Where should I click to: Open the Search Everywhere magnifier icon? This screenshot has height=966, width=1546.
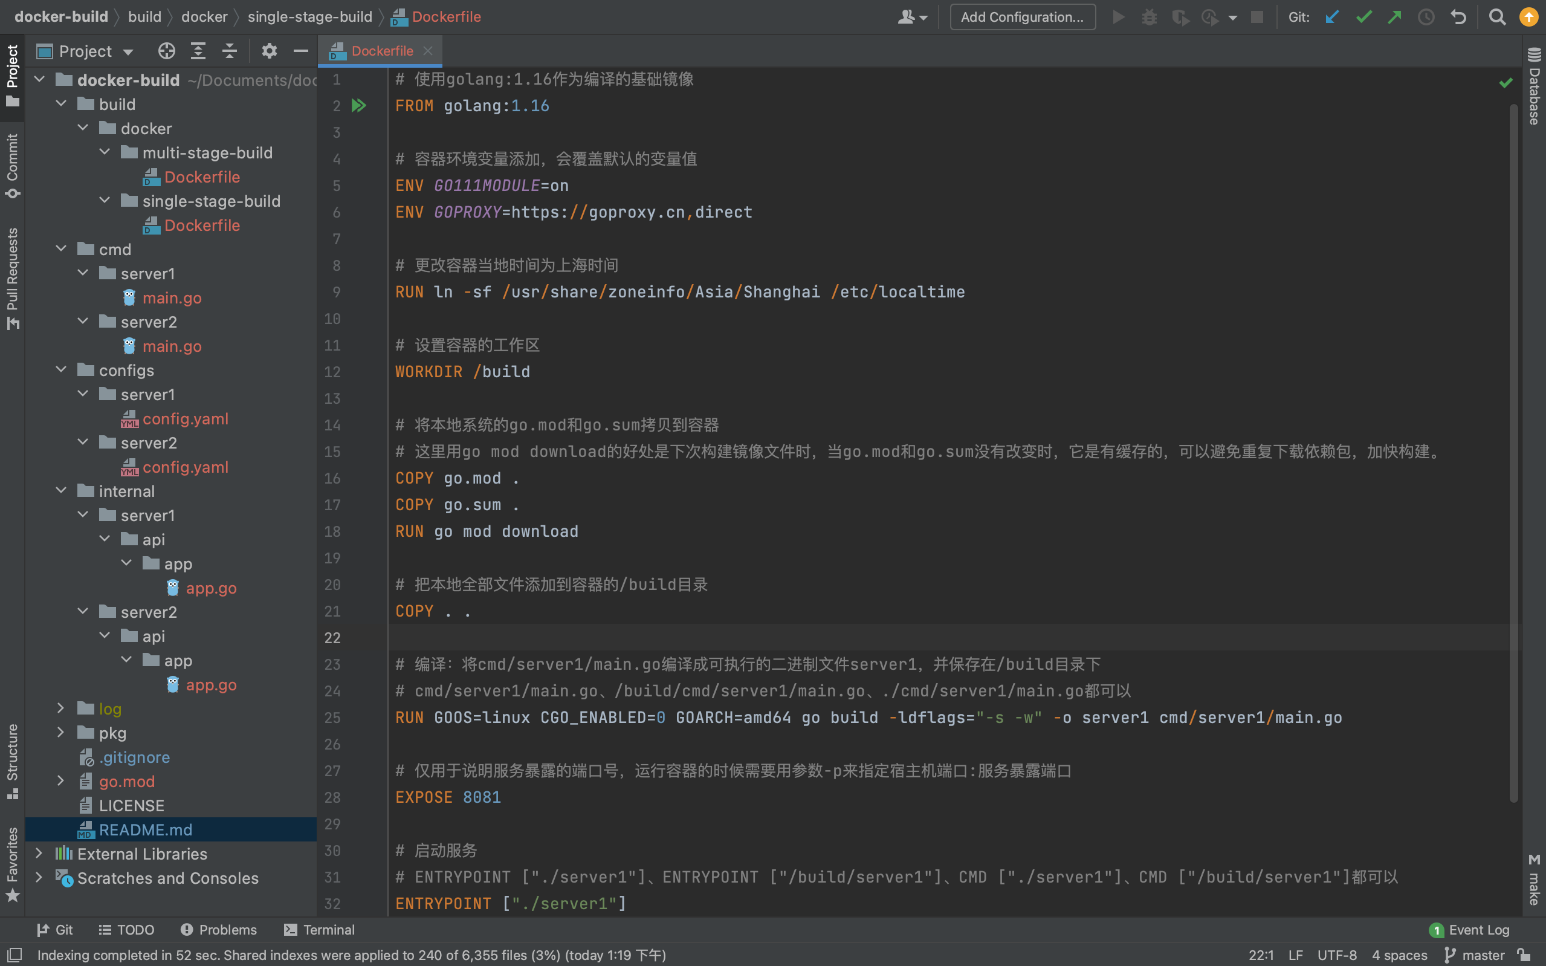[1497, 18]
